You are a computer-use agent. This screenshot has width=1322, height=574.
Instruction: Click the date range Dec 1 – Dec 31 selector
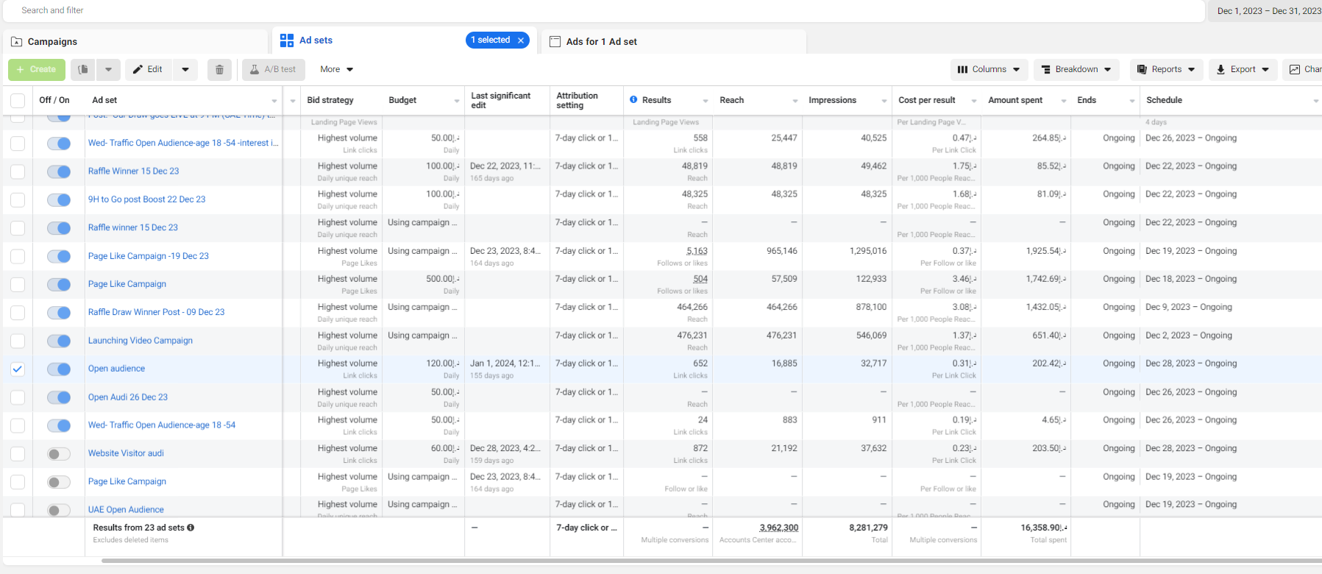(x=1268, y=11)
